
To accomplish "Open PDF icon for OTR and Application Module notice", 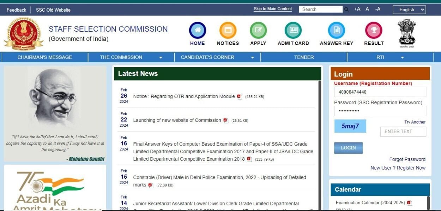I will [240, 96].
